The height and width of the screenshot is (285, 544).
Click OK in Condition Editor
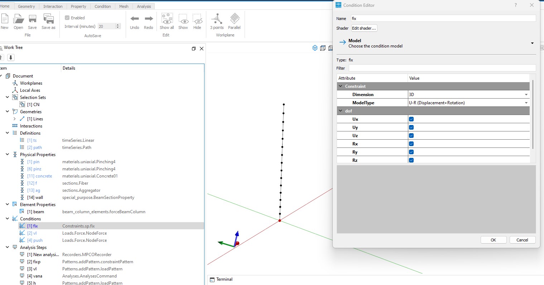click(493, 240)
